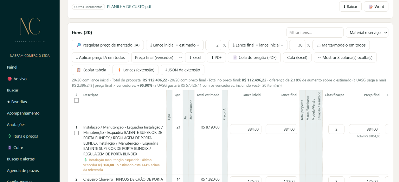Image resolution: width=399 pixels, height=182 pixels.
Task: Expand the collapsed Tipo column header
Action: click(169, 106)
